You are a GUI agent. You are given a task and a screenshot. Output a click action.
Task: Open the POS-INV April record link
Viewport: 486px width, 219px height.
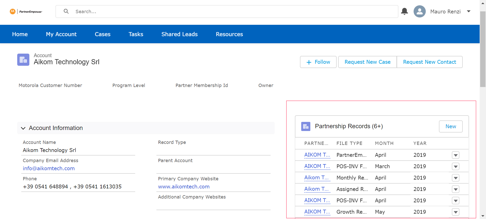(x=317, y=200)
